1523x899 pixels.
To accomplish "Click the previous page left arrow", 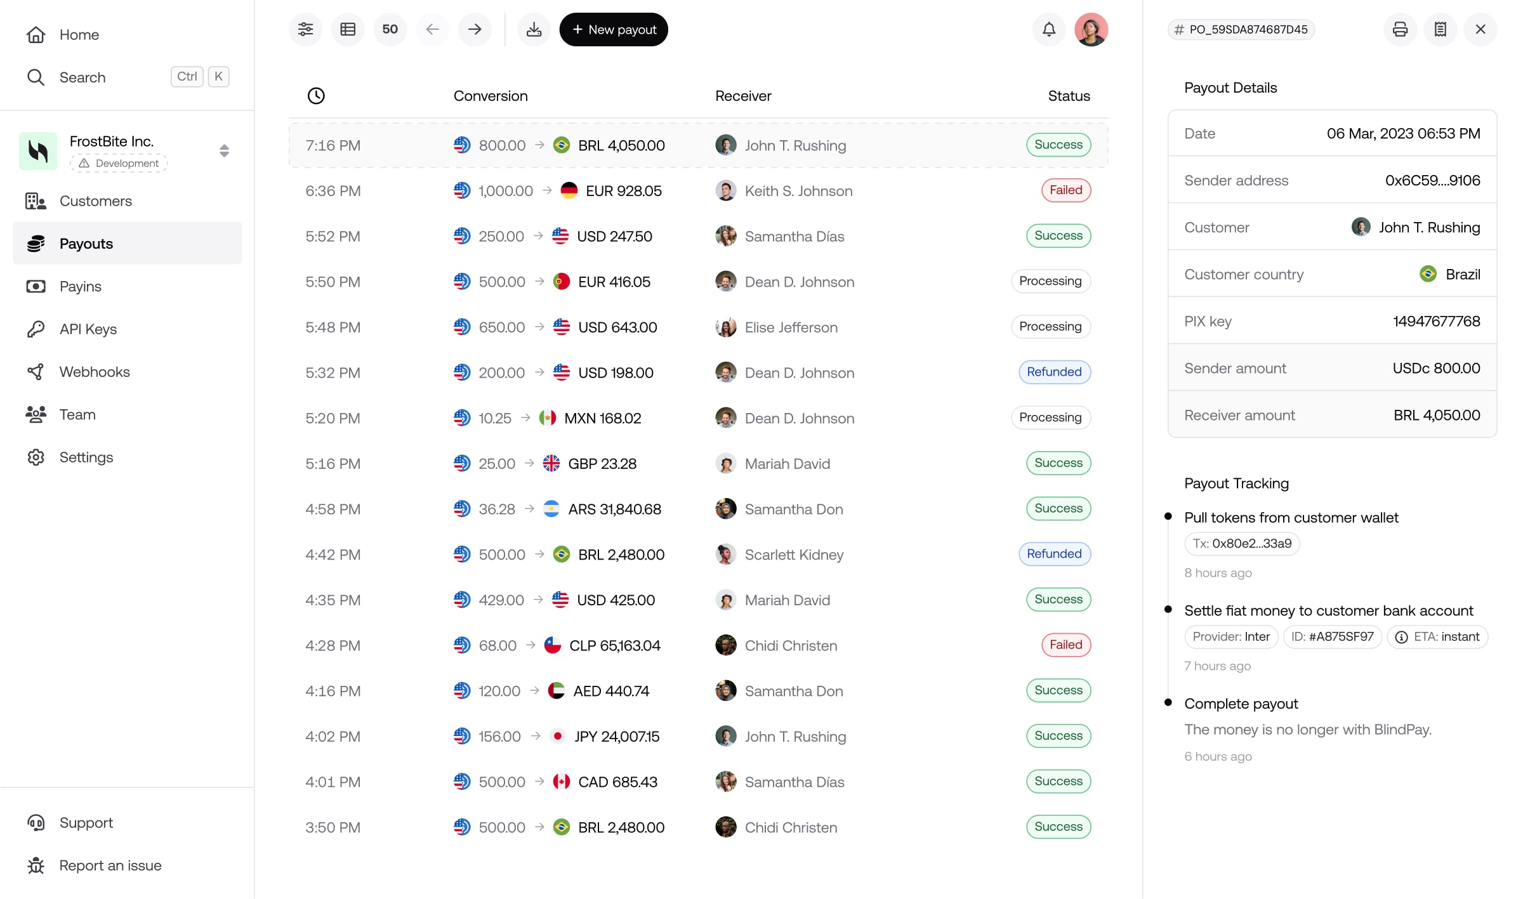I will [x=432, y=29].
